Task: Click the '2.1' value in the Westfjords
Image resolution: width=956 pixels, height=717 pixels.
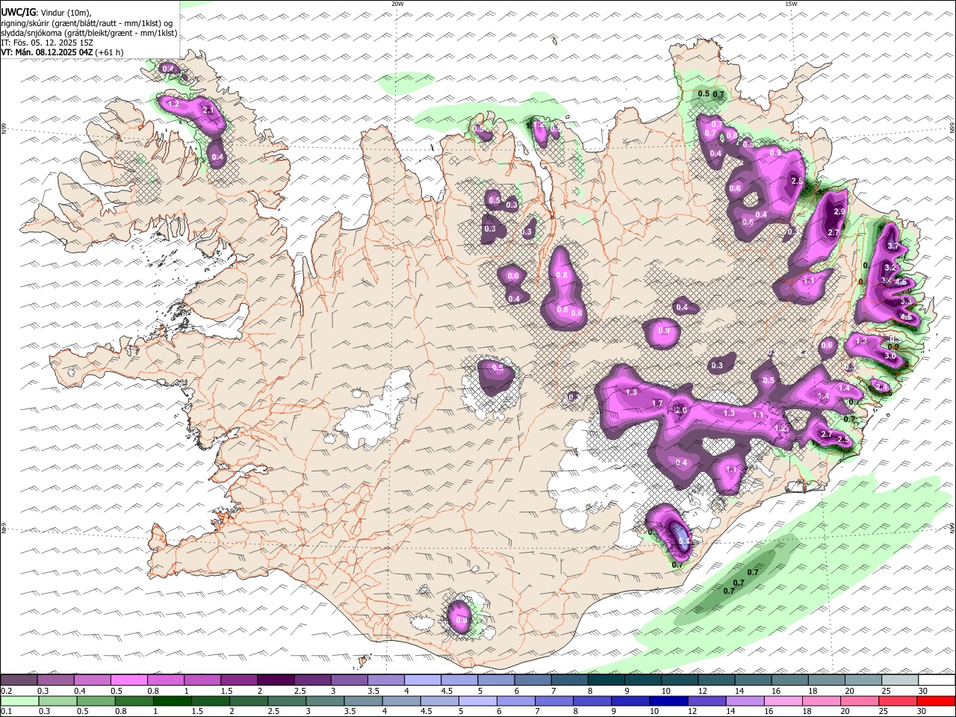Action: pyautogui.click(x=208, y=111)
